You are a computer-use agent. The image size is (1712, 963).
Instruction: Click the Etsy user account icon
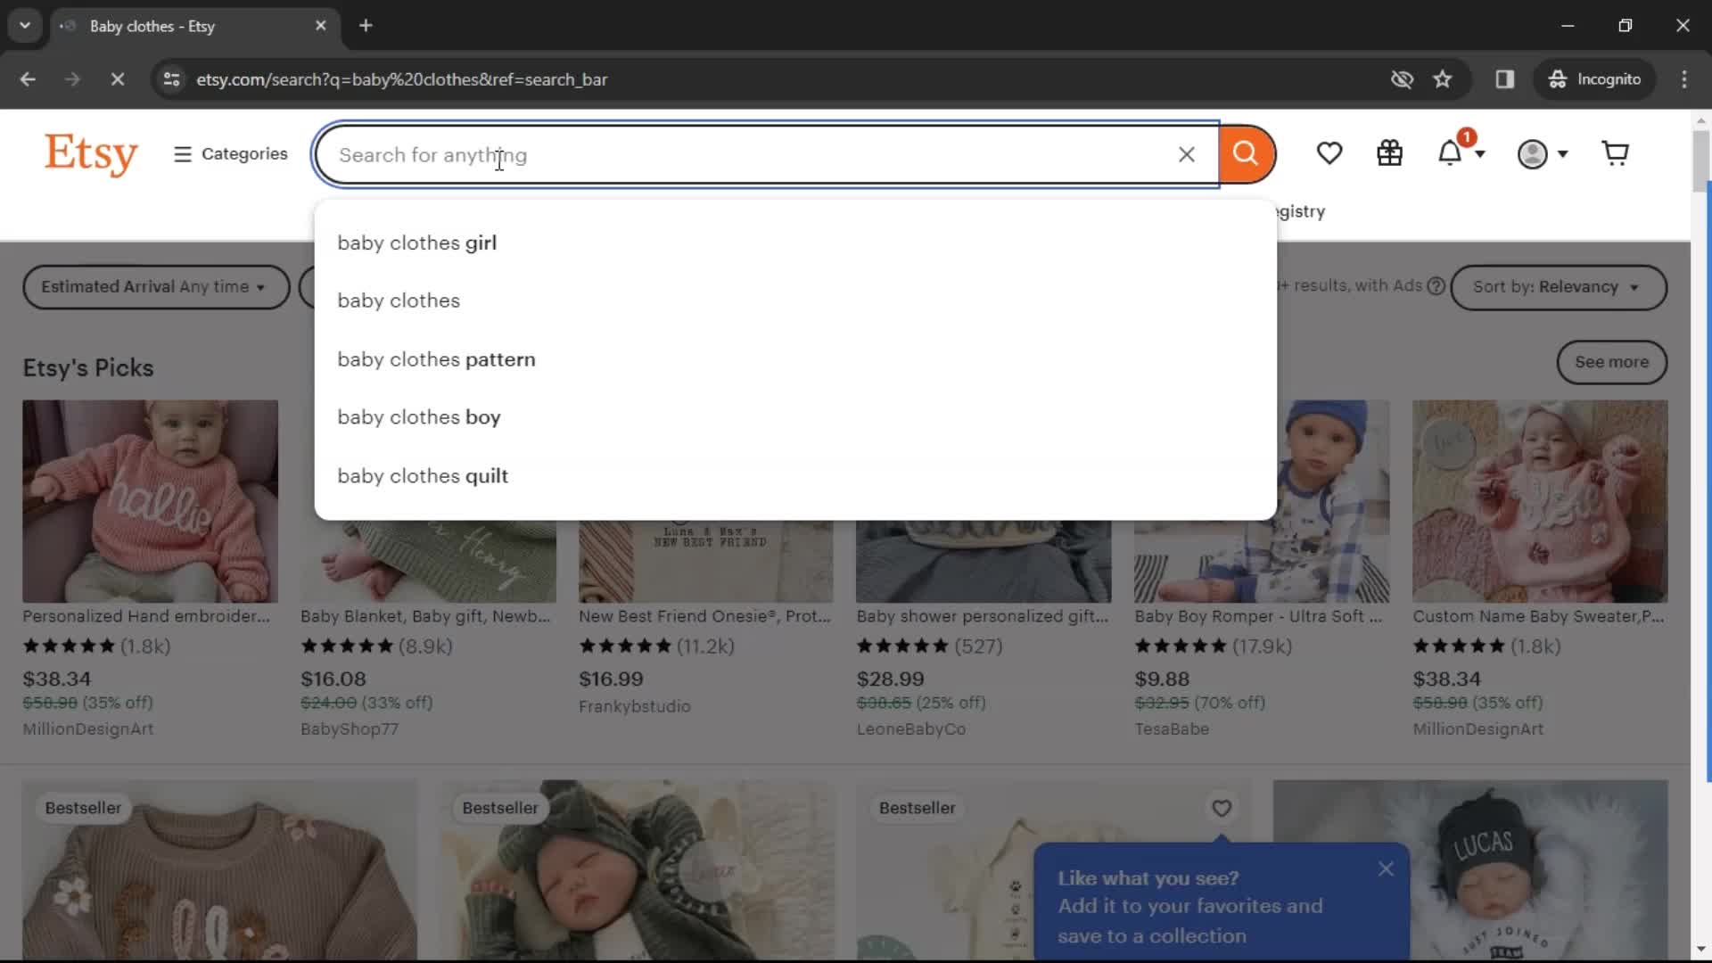[1534, 152]
